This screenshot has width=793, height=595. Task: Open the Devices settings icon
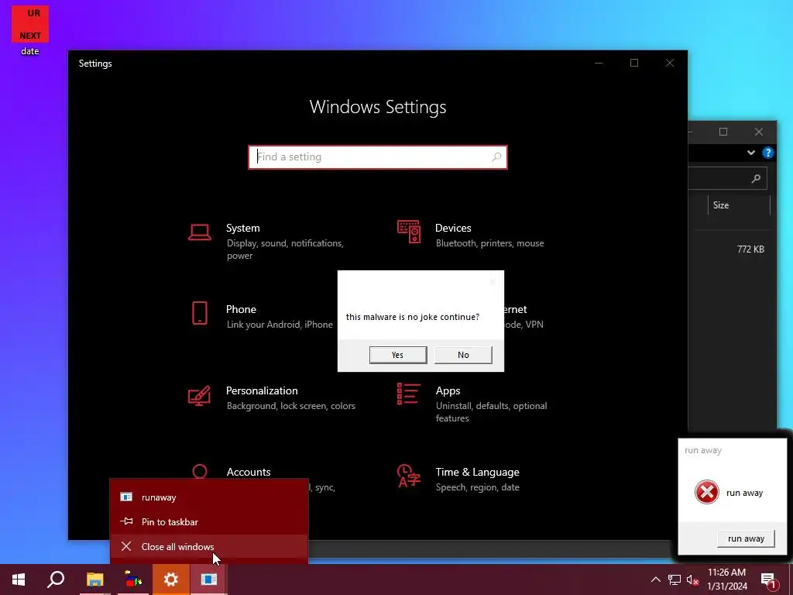pos(409,232)
